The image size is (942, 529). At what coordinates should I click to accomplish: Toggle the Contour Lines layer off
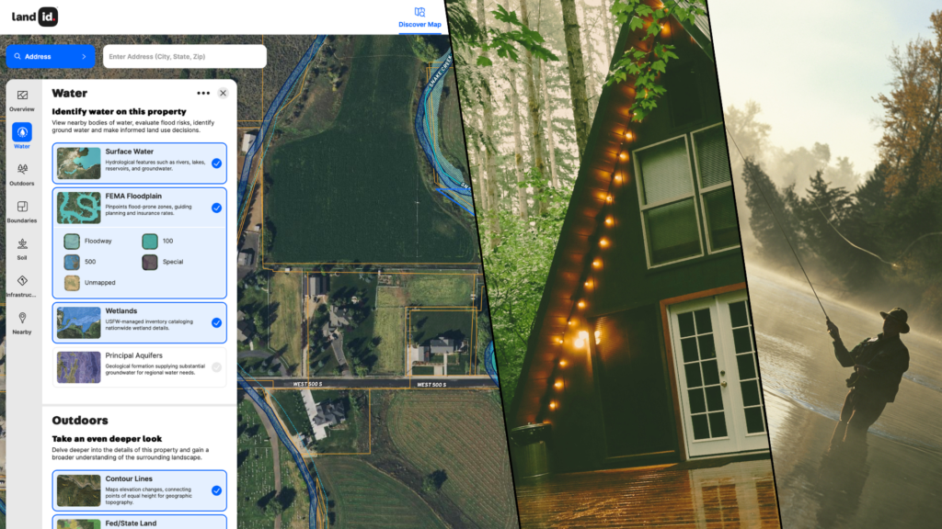pyautogui.click(x=217, y=490)
